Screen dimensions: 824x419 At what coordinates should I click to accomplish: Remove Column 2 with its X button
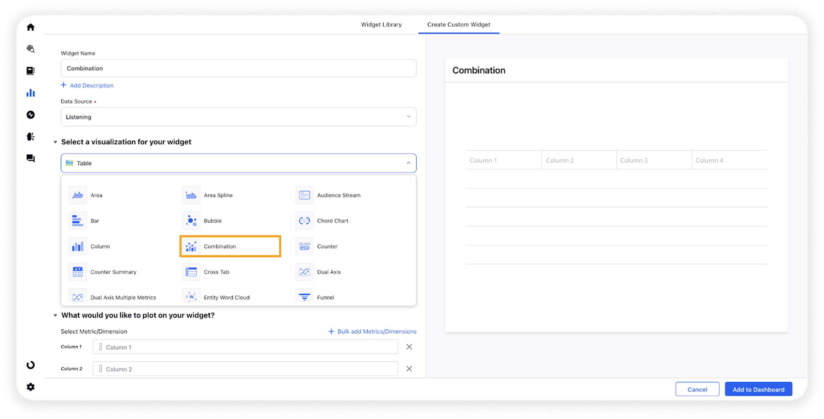pyautogui.click(x=409, y=369)
